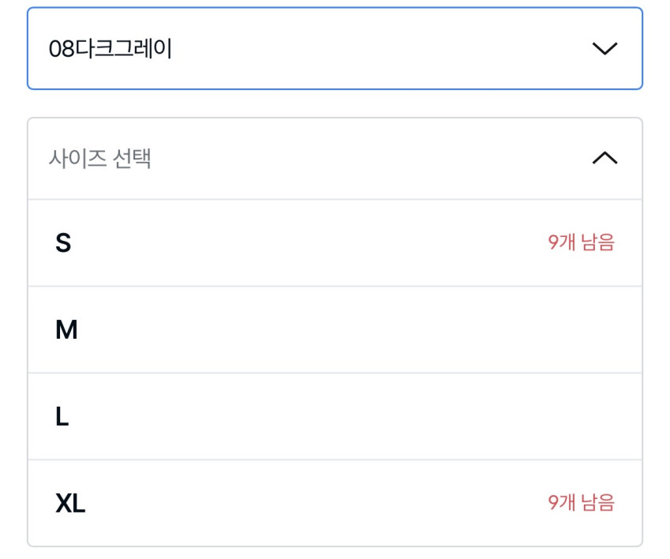The width and height of the screenshot is (670, 559).
Task: Click the 9개 남음 label on the XL row
Action: tap(581, 503)
